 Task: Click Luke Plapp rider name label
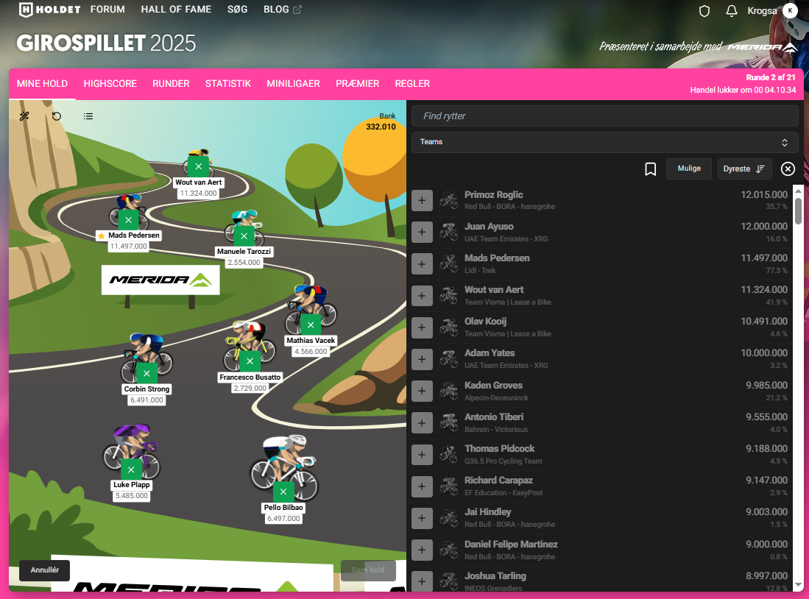coord(132,485)
